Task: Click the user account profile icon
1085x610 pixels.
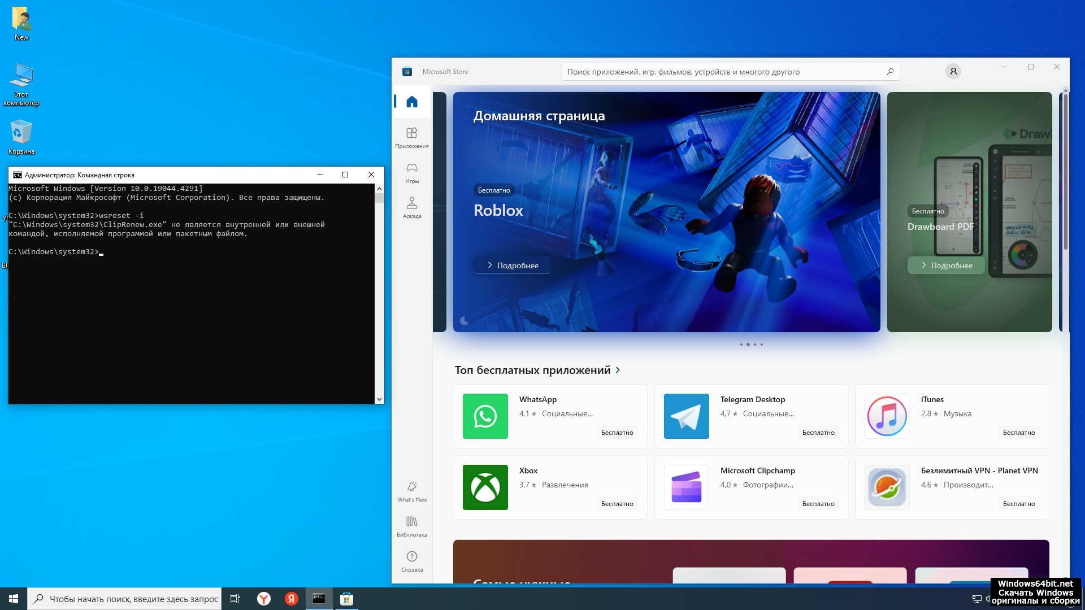Action: click(x=953, y=71)
